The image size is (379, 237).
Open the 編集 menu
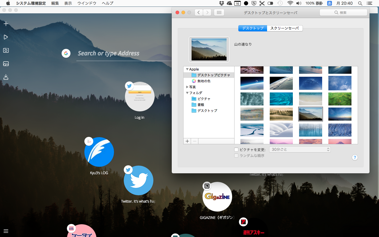[x=55, y=3]
